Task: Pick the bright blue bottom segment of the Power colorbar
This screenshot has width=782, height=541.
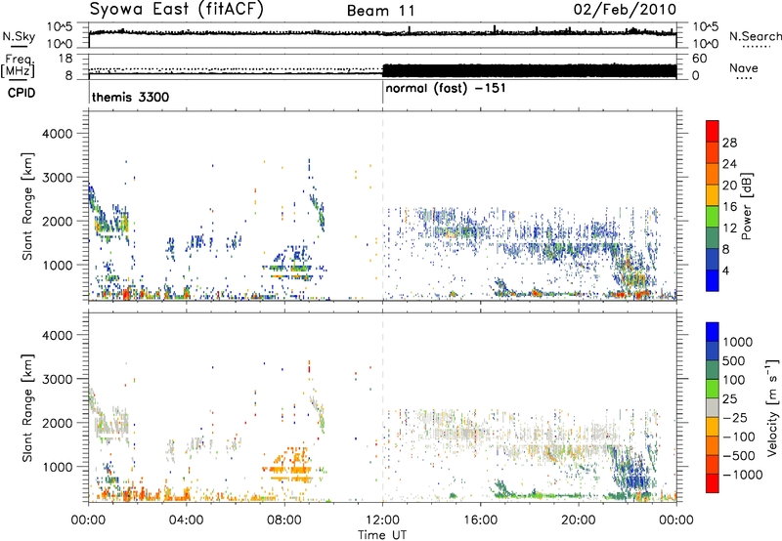Action: [713, 280]
